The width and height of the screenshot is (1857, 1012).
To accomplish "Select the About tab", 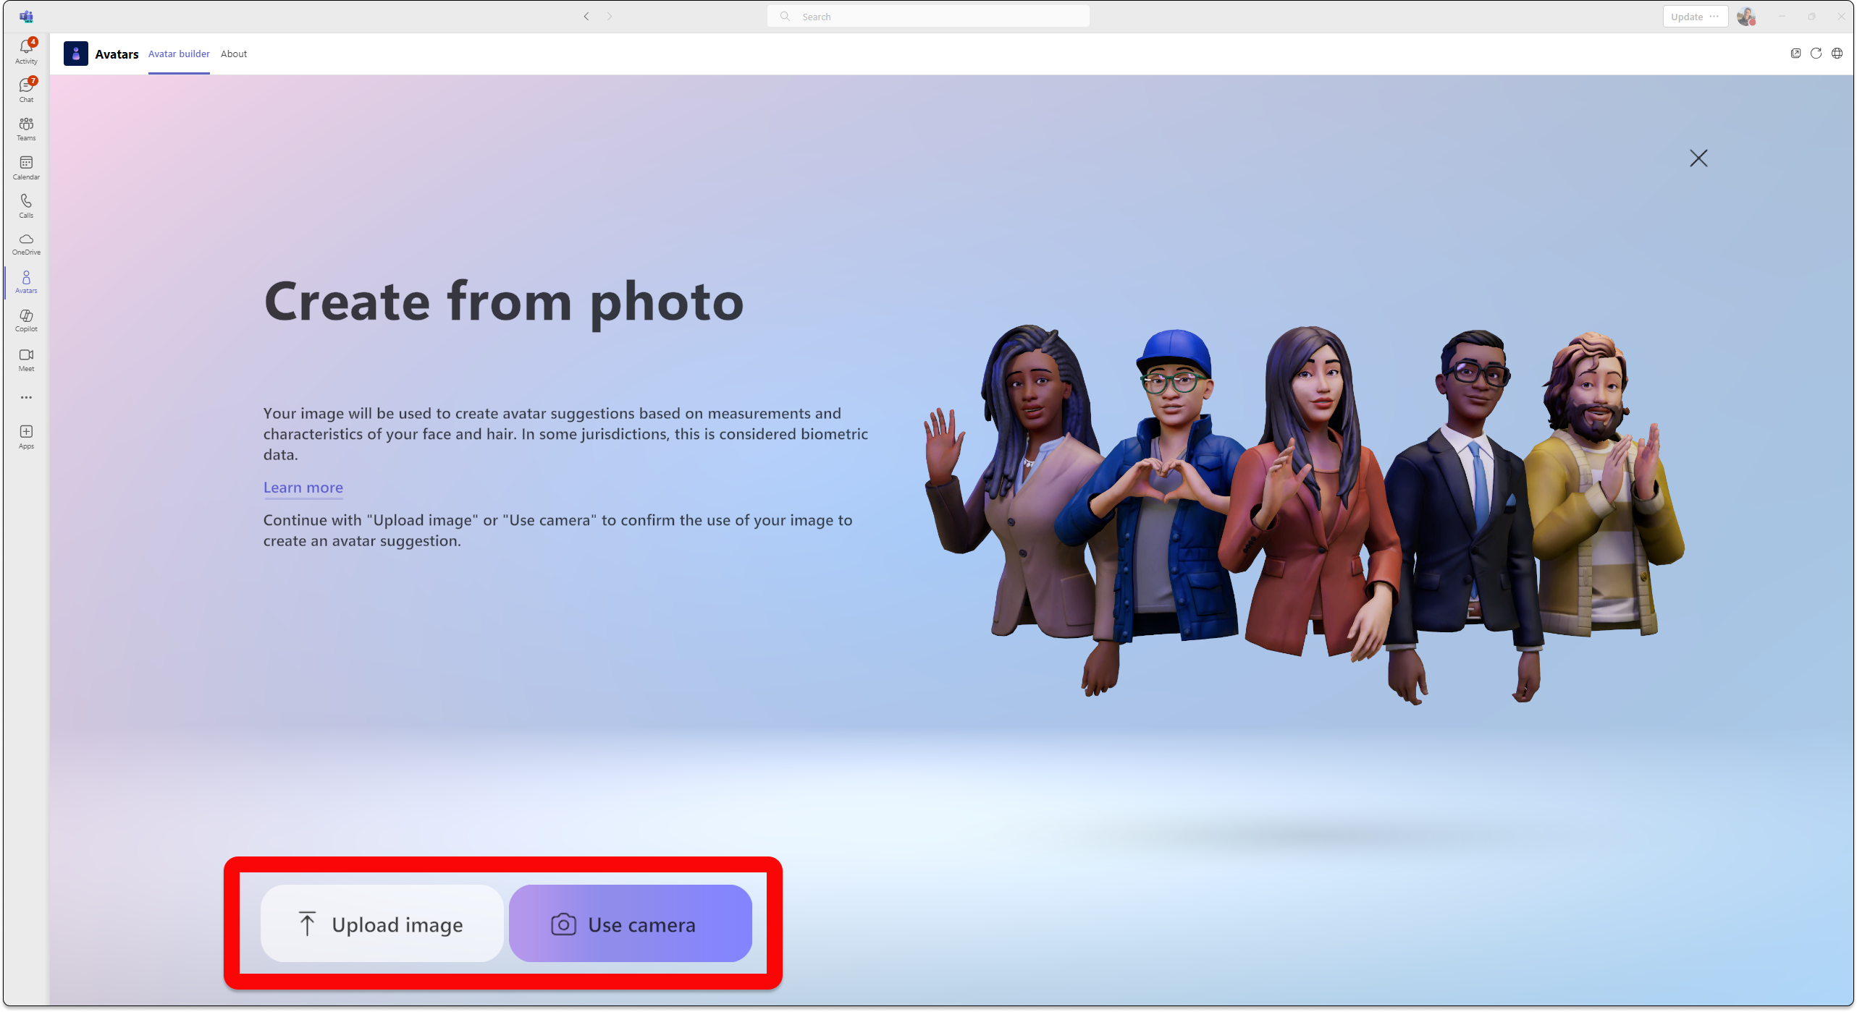I will point(233,54).
